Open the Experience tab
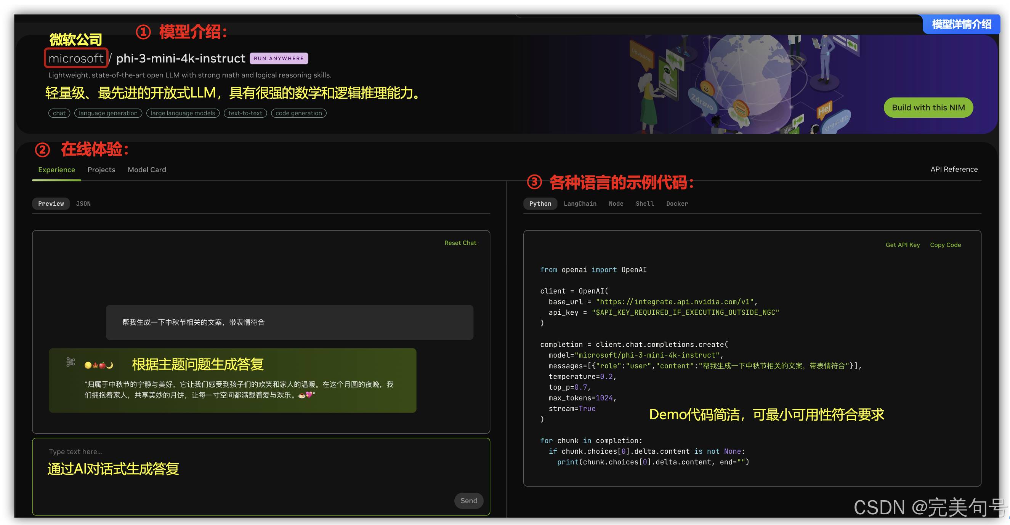The height and width of the screenshot is (525, 1010). coord(56,170)
